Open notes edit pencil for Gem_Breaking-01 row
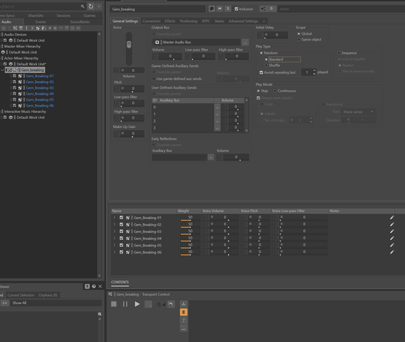 pyautogui.click(x=391, y=218)
